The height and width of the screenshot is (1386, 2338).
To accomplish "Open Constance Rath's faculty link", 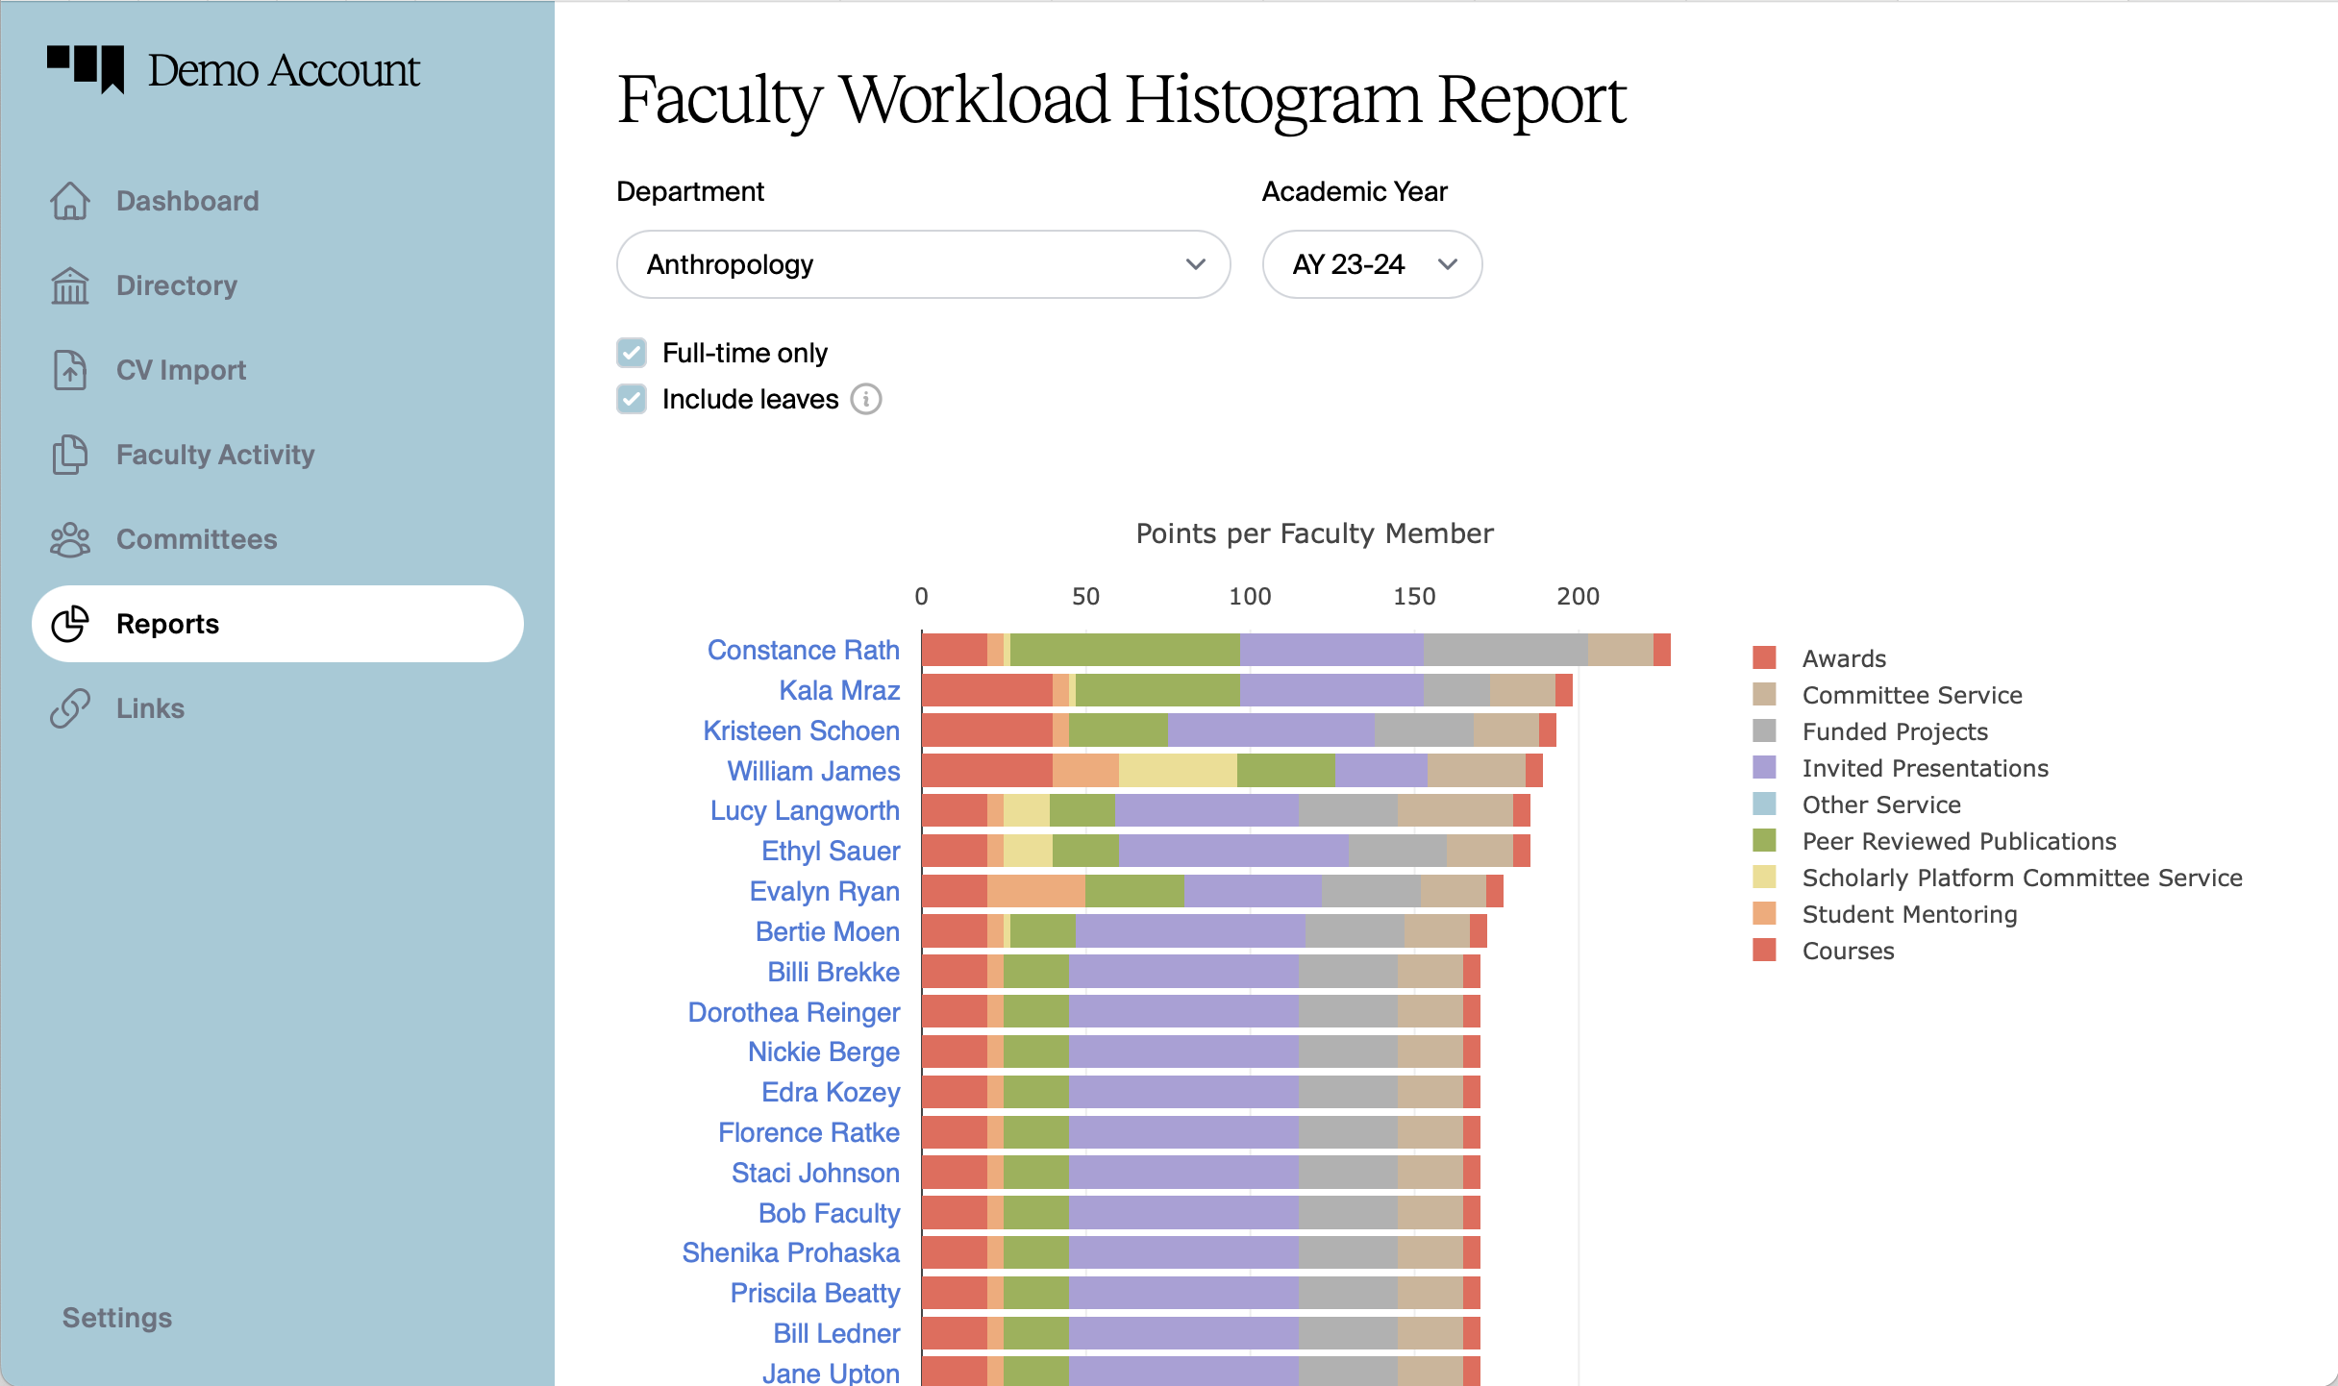I will pos(803,650).
